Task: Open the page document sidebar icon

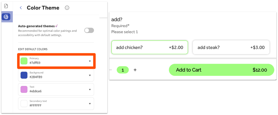Action: tap(6, 6)
